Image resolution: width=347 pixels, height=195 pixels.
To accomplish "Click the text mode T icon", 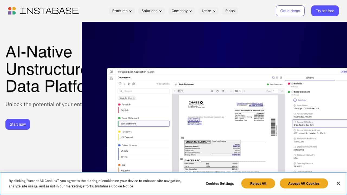I will point(182,91).
